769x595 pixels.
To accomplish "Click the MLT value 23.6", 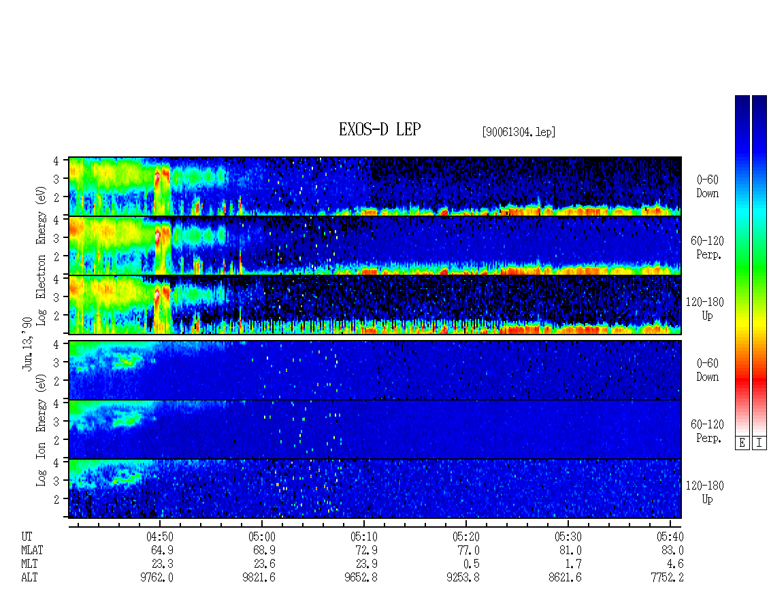I will [264, 564].
